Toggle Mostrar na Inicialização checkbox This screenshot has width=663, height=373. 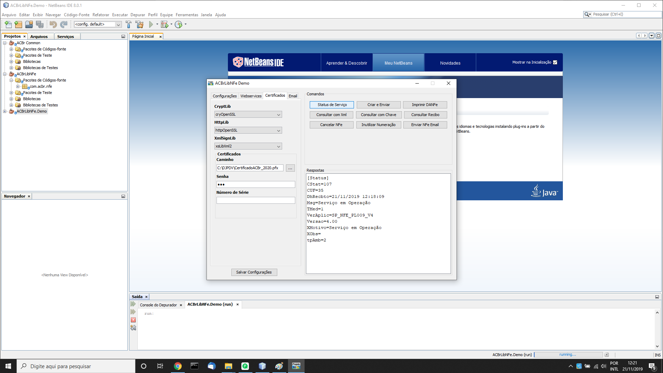click(x=555, y=63)
